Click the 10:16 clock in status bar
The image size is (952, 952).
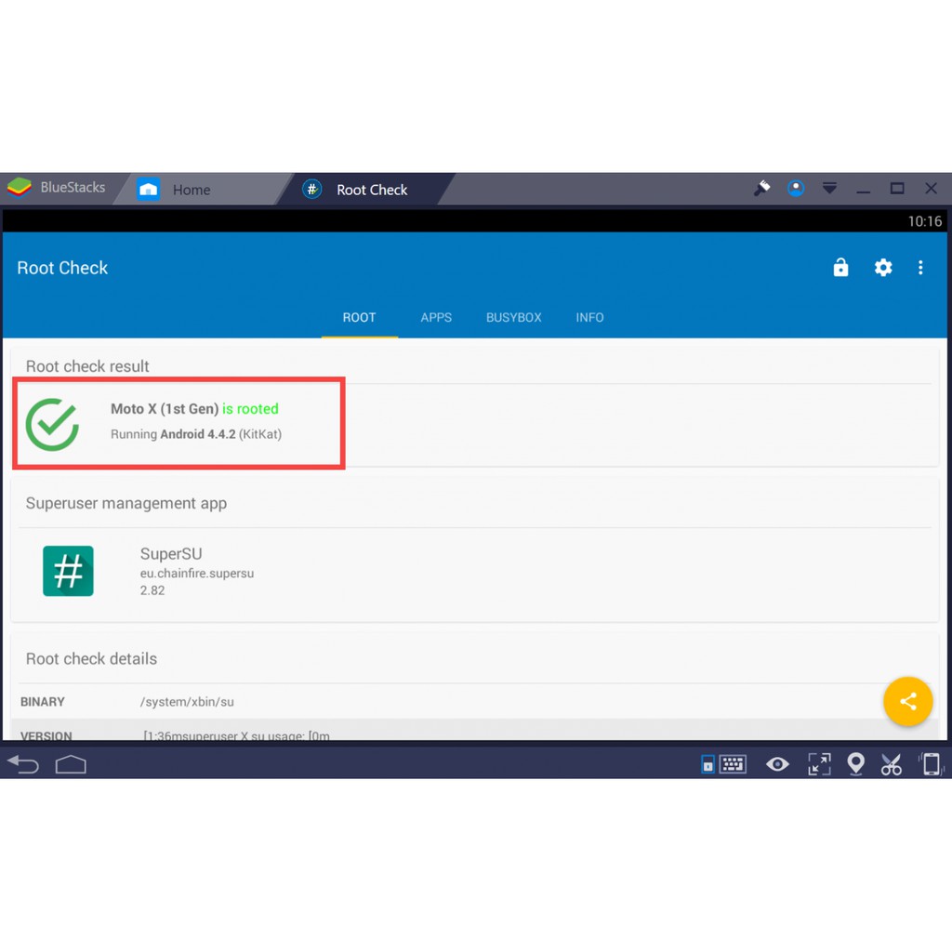click(x=925, y=221)
